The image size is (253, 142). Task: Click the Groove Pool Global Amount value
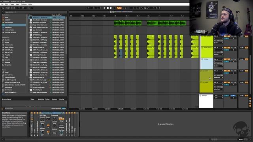point(64,108)
